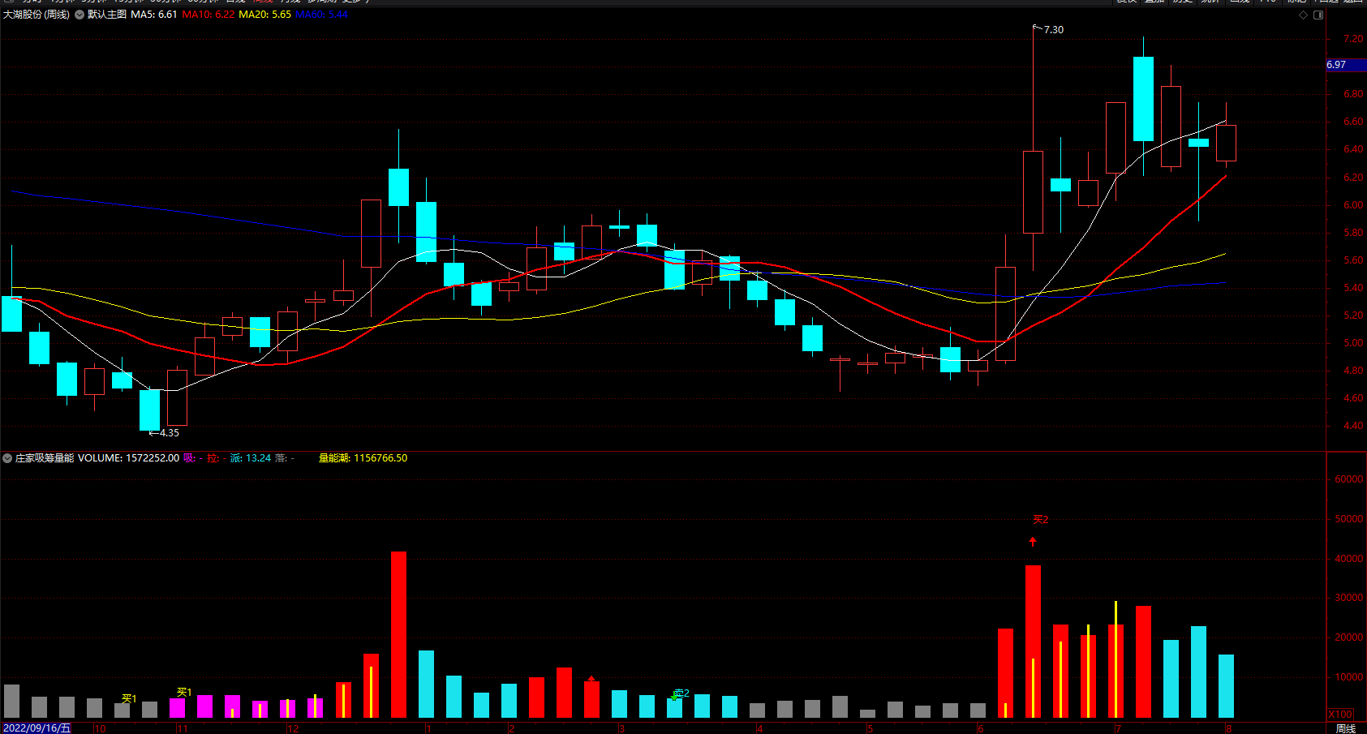This screenshot has width=1367, height=734.
Task: Click month 10 on the time axis
Action: tap(101, 728)
